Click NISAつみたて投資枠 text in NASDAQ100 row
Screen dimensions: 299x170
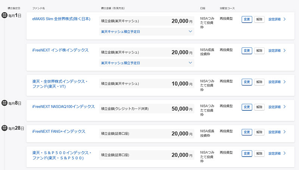coord(207,110)
